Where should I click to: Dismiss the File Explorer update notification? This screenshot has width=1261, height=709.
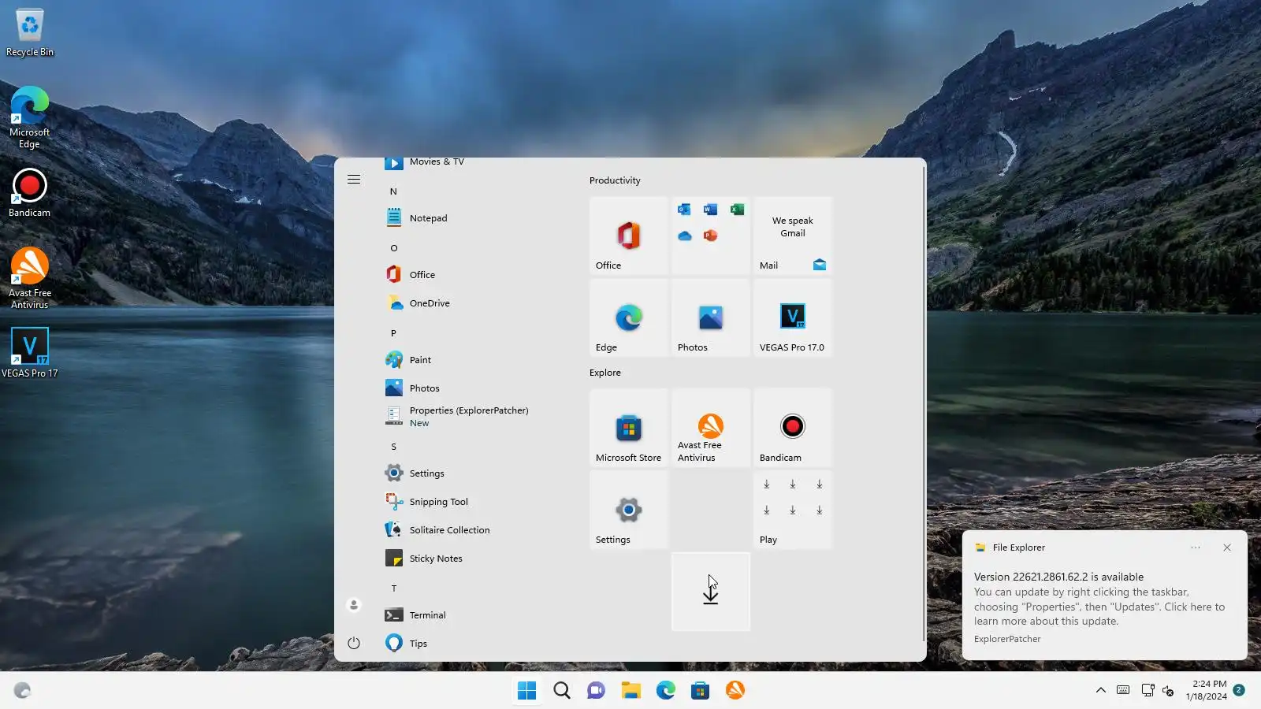coord(1227,548)
